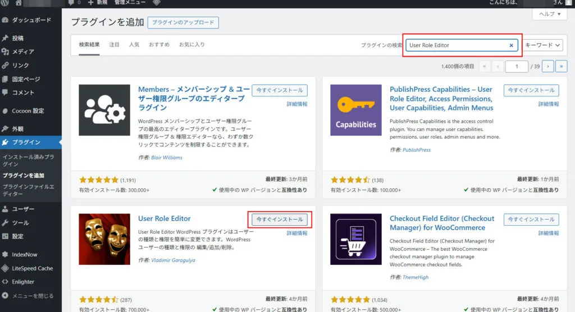Image resolution: width=575 pixels, height=312 pixels.
Task: Click the PublishPress Capabilities key icon
Action: click(x=355, y=110)
